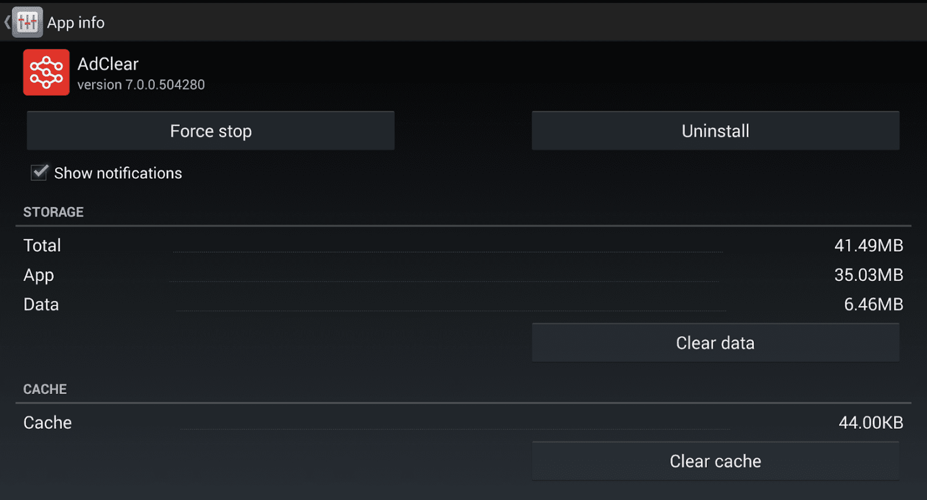
Task: Select the App storage row label
Action: [39, 275]
